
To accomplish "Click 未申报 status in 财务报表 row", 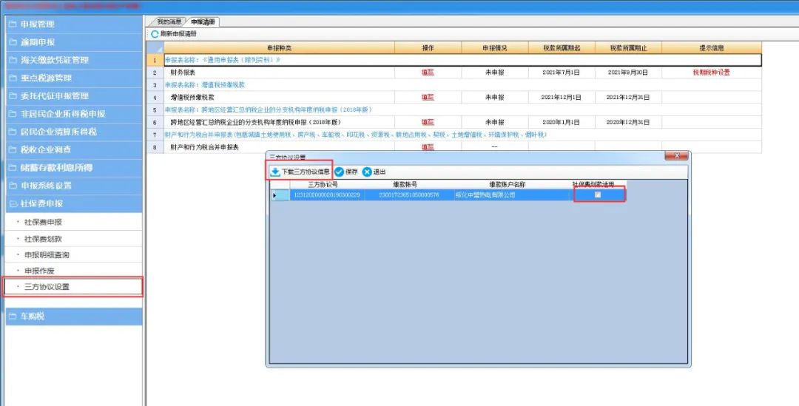I will click(x=494, y=73).
